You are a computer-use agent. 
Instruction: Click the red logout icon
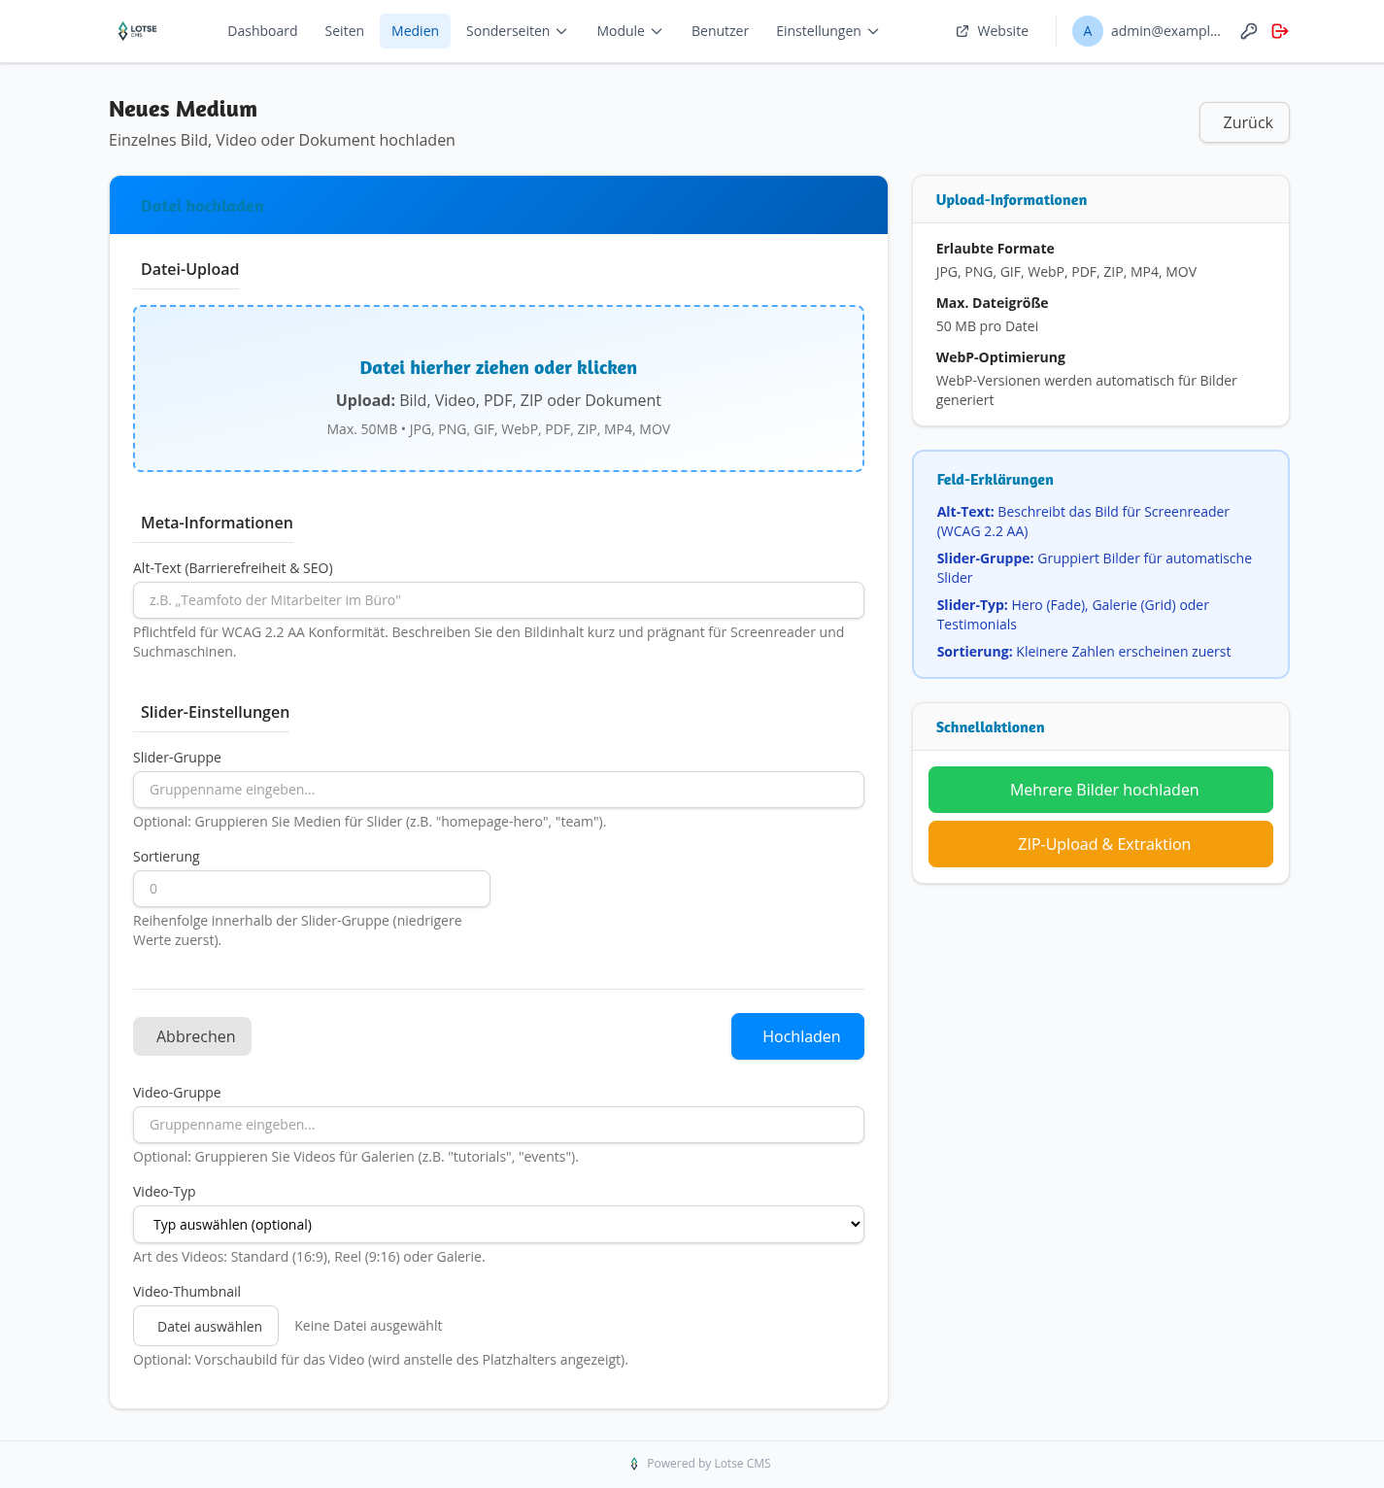pos(1280,31)
